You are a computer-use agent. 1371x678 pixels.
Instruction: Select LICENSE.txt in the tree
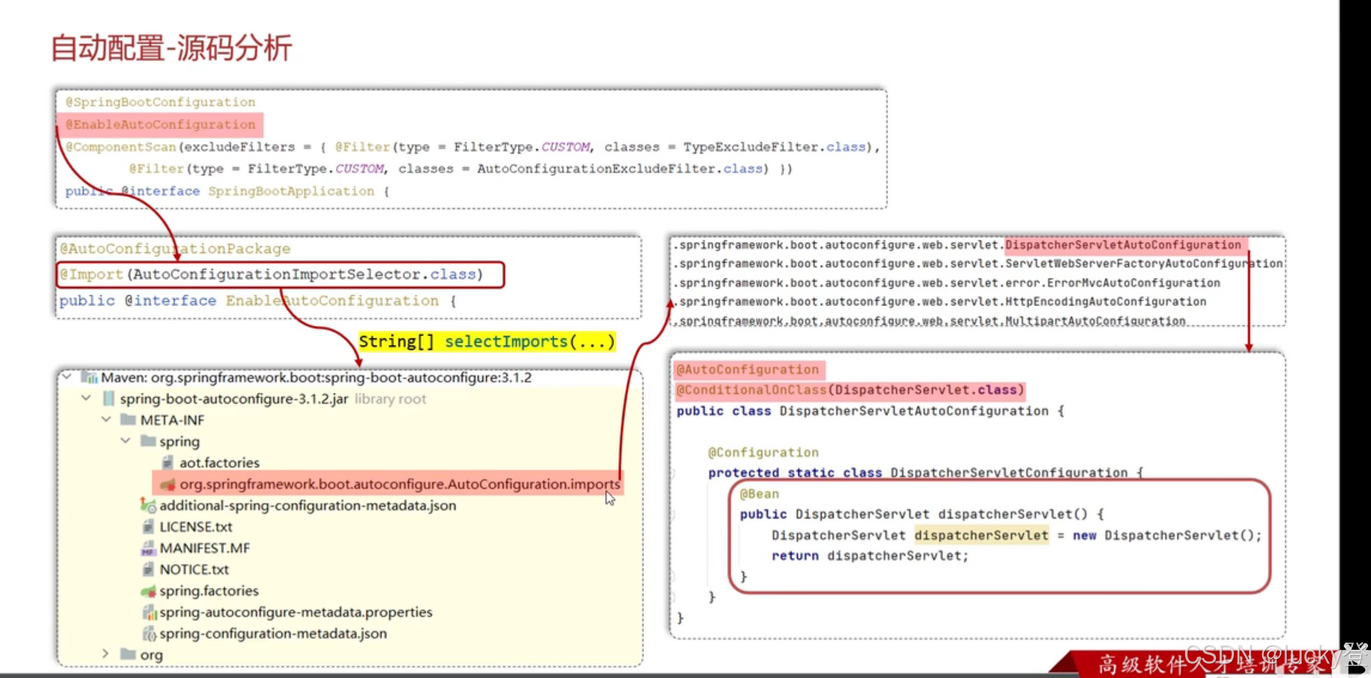pyautogui.click(x=196, y=527)
